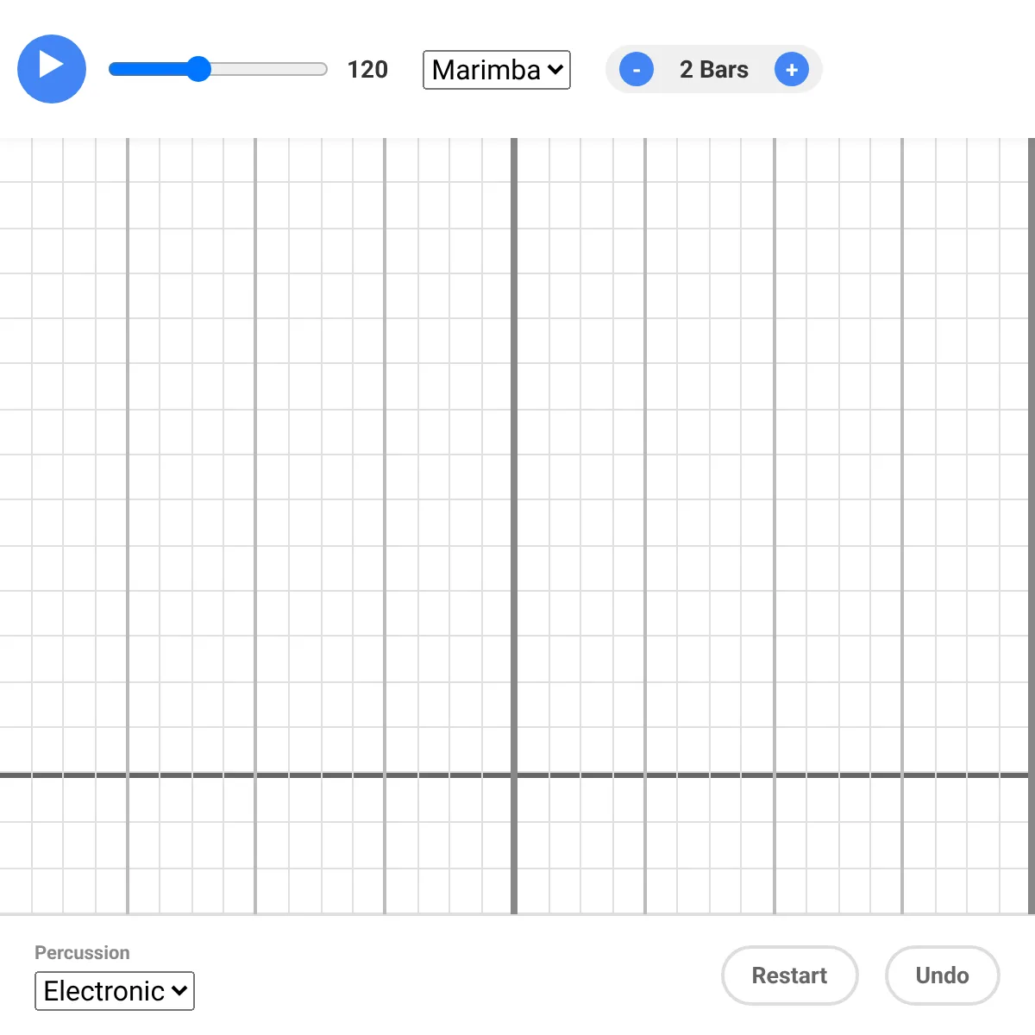Increase bars with the plus button
The height and width of the screenshot is (1035, 1035).
[792, 69]
